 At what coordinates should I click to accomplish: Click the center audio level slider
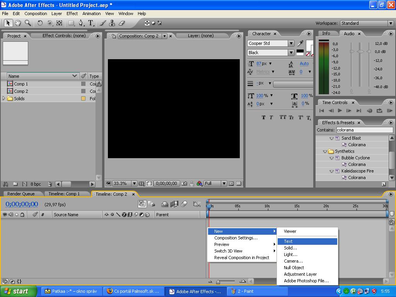[360, 52]
